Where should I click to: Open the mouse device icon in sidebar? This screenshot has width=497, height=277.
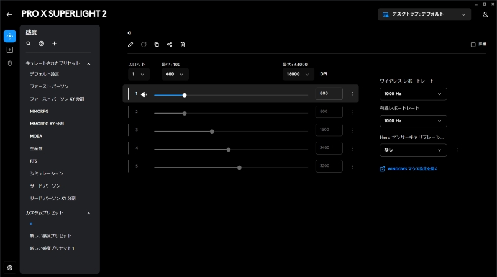(10, 63)
